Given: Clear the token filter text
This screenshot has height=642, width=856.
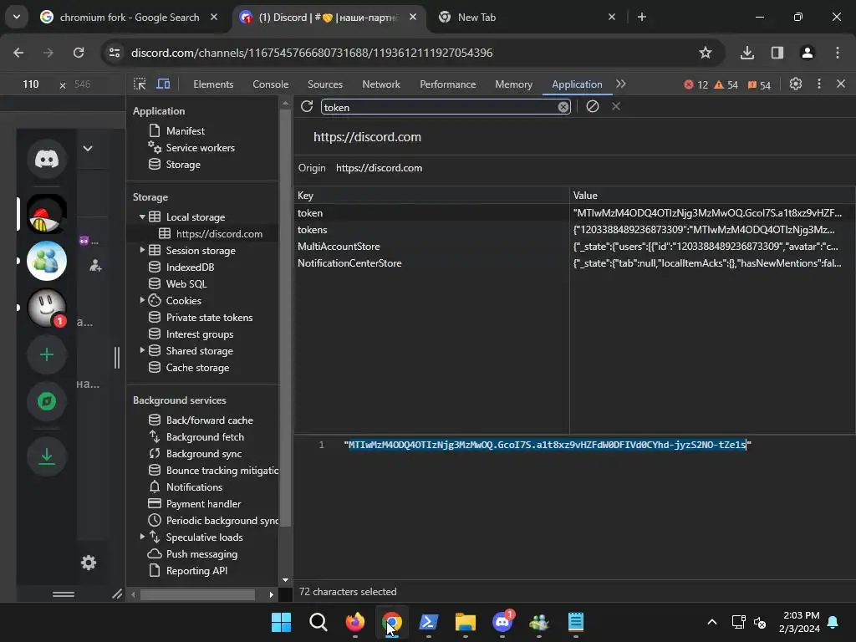Looking at the screenshot, I should click(x=563, y=107).
